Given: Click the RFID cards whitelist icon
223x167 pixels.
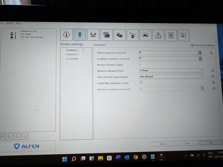Looking at the screenshot, I should 107,35.
